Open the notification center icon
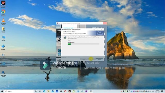 point(162,91)
